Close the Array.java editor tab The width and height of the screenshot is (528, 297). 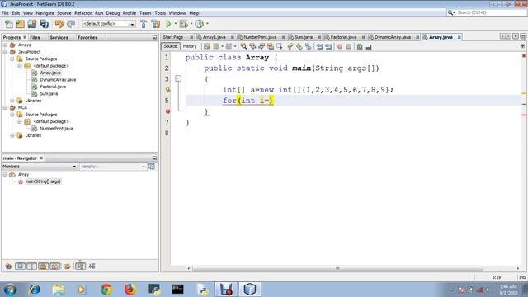coord(459,37)
